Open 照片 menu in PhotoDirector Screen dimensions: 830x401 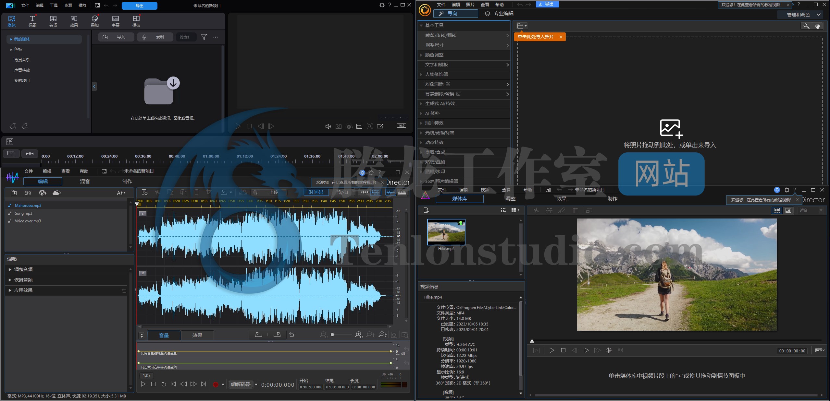pos(470,5)
